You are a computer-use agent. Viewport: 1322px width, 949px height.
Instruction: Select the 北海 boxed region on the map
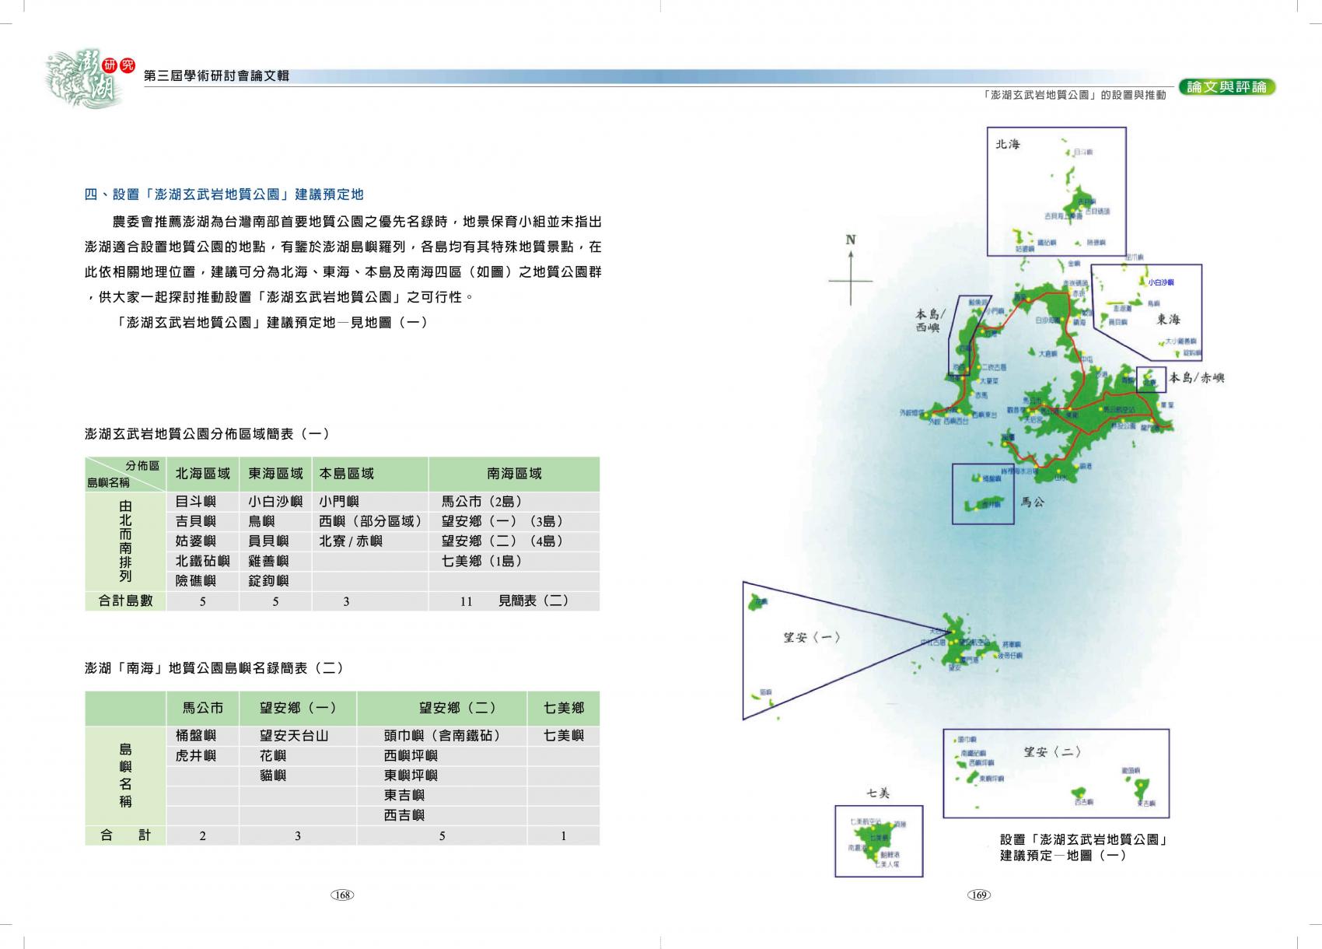pyautogui.click(x=1056, y=191)
